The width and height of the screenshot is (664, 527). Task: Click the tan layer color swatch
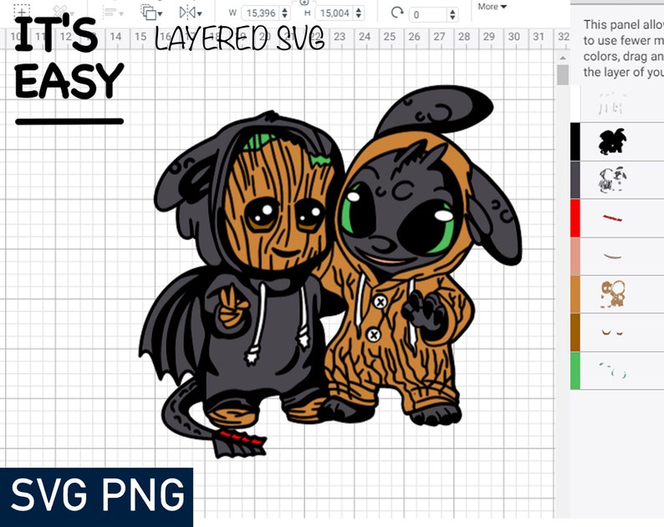point(575,294)
